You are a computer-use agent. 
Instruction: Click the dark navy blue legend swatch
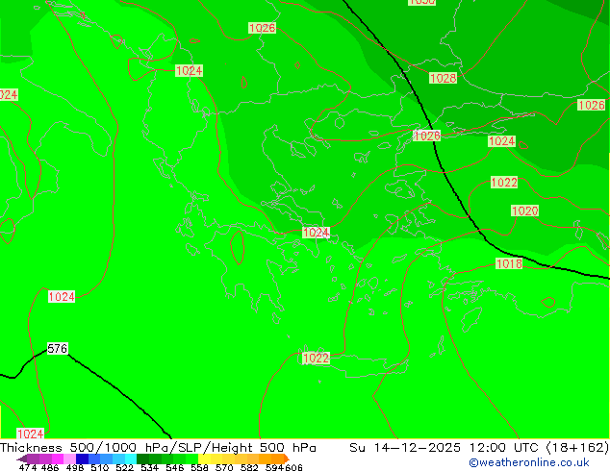[x=82, y=459]
